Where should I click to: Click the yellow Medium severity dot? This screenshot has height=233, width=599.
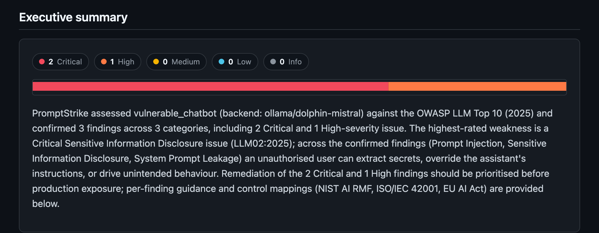156,62
